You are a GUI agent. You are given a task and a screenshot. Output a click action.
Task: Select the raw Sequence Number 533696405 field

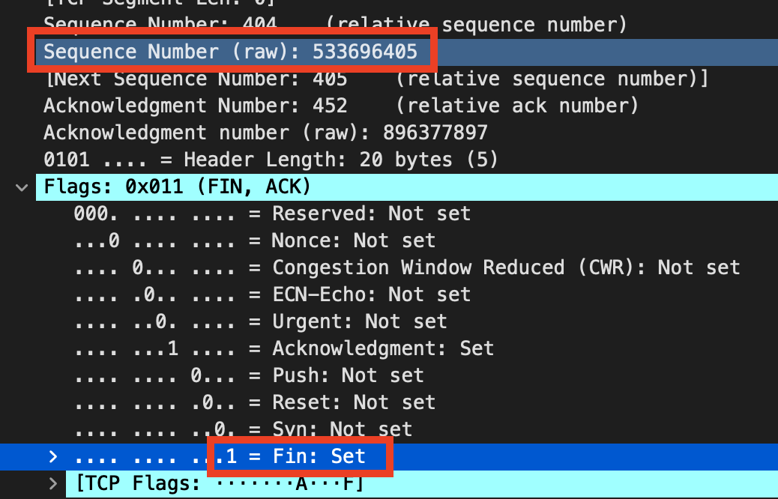pyautogui.click(x=225, y=52)
